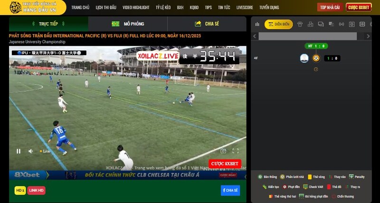The image size is (380, 203).
Task: Share via Facebook Chia Sẻ button
Action: click(x=230, y=190)
